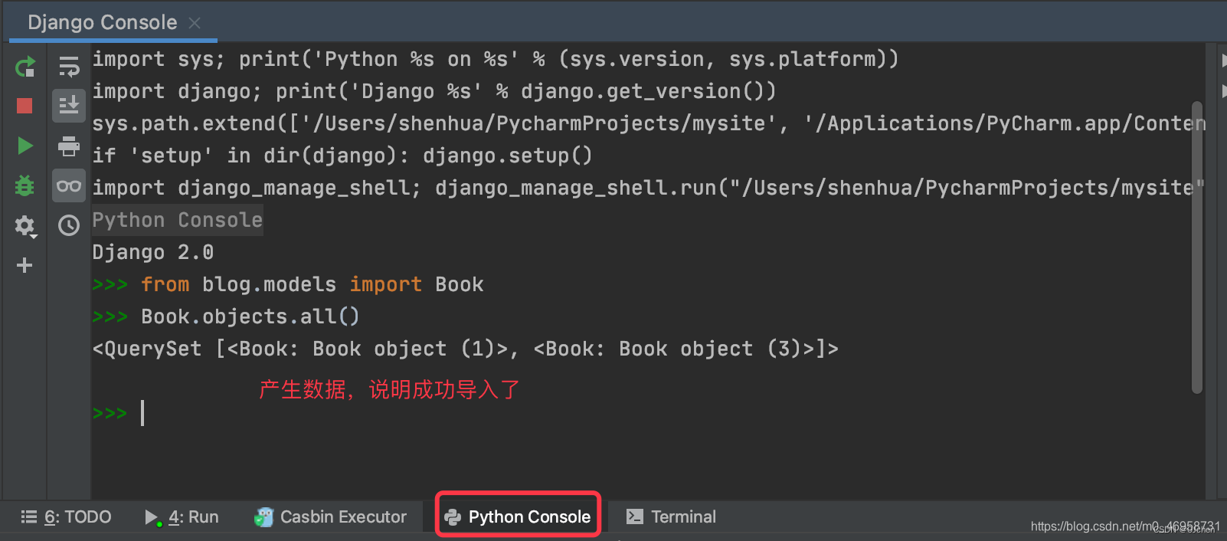Close the Django Console tab
This screenshot has height=541, width=1227.
point(195,23)
